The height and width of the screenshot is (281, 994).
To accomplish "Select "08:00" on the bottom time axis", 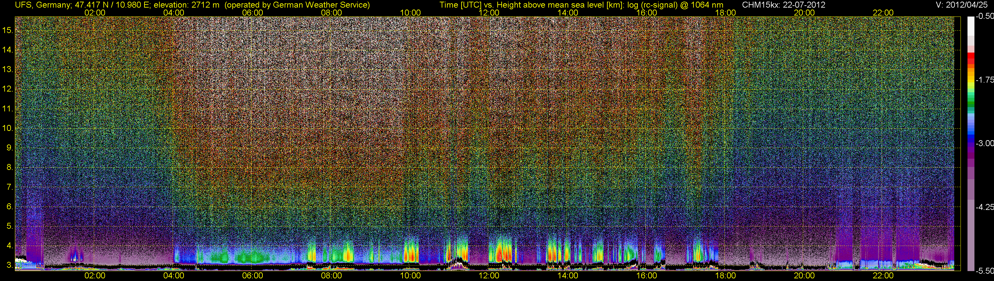I will coord(331,276).
